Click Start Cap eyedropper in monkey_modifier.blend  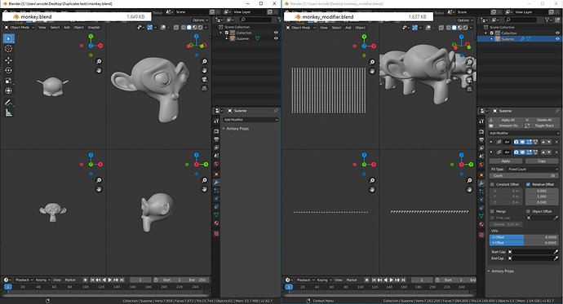pyautogui.click(x=556, y=252)
